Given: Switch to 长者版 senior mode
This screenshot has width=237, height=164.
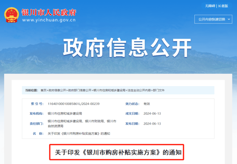Looking at the screenshot, I should coord(223,6).
